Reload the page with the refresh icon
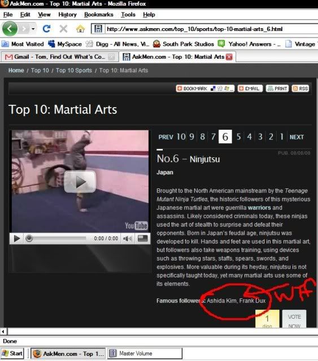This screenshot has height=361, width=318. (x=46, y=29)
